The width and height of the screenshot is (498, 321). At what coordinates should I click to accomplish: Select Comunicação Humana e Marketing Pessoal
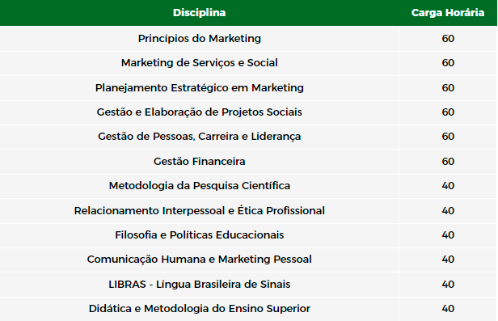coord(200,260)
